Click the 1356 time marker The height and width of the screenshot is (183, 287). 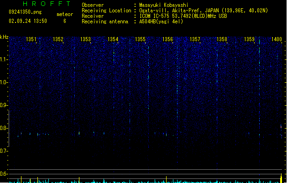tap(167, 39)
